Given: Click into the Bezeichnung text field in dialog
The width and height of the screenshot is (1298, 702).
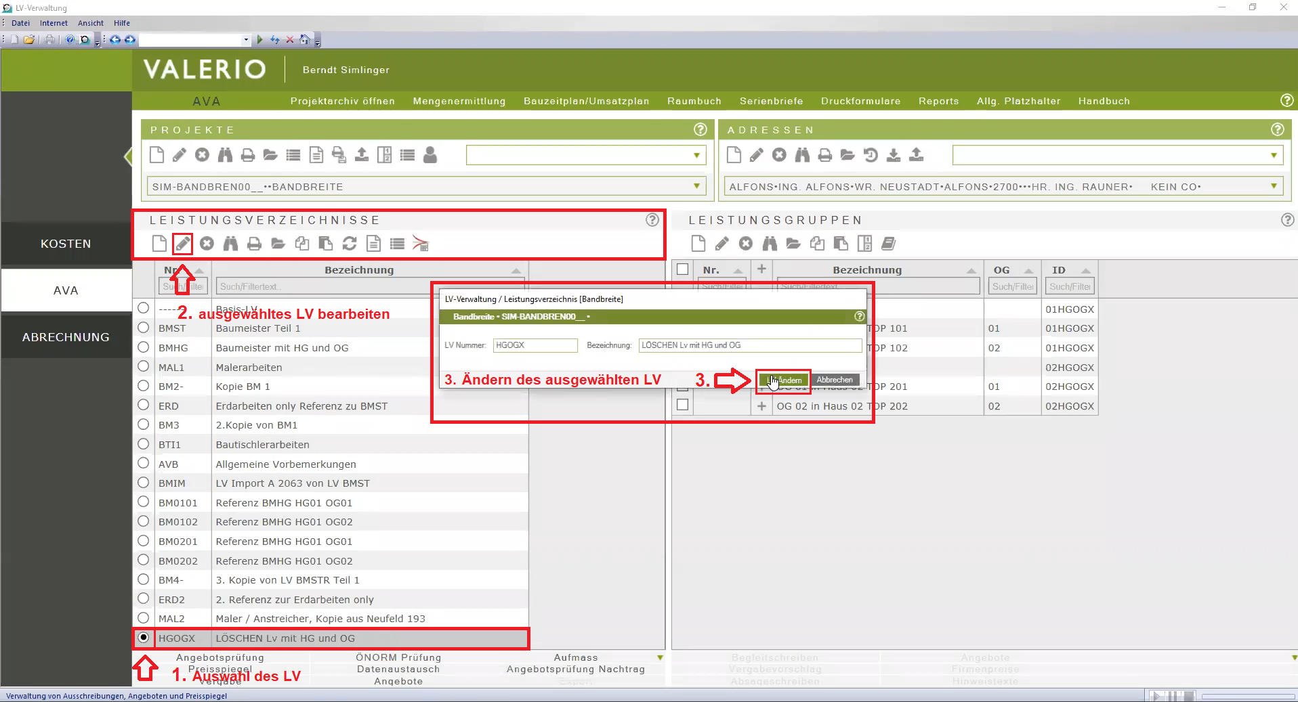Looking at the screenshot, I should click(x=749, y=345).
